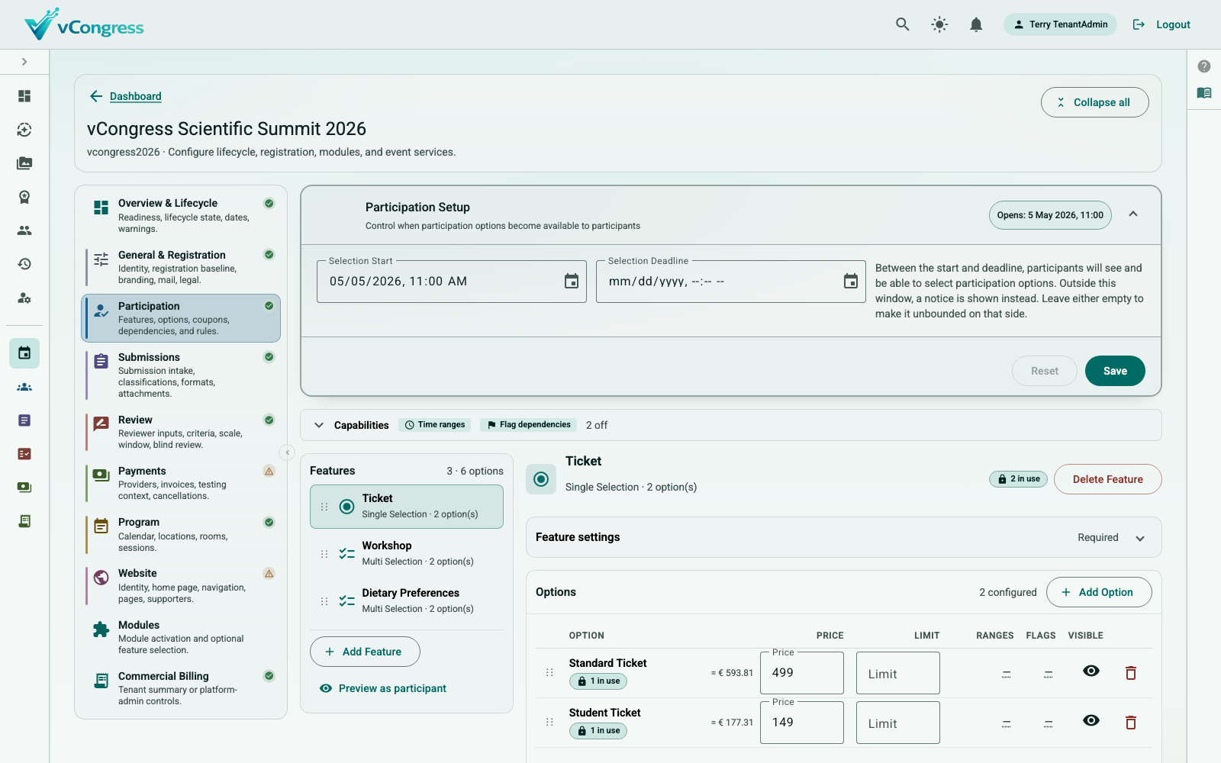Select the Ticket feature in Features list
The height and width of the screenshot is (763, 1221).
pos(407,507)
